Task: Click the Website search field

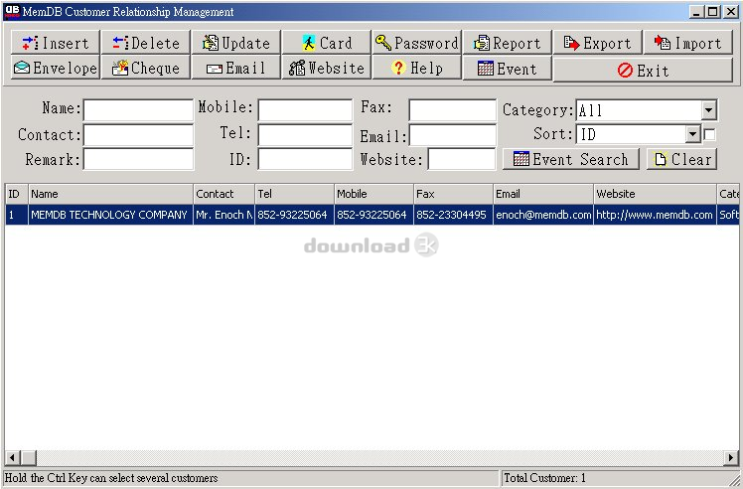Action: 462,159
